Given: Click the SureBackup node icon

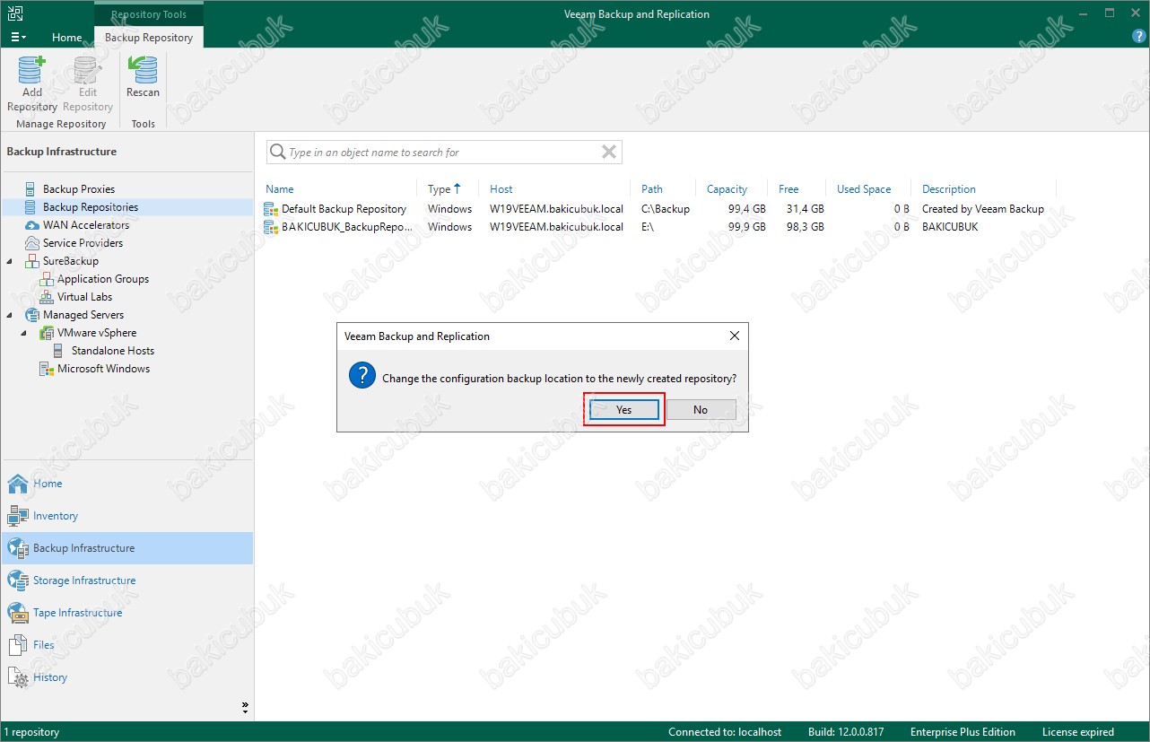Looking at the screenshot, I should tap(32, 261).
